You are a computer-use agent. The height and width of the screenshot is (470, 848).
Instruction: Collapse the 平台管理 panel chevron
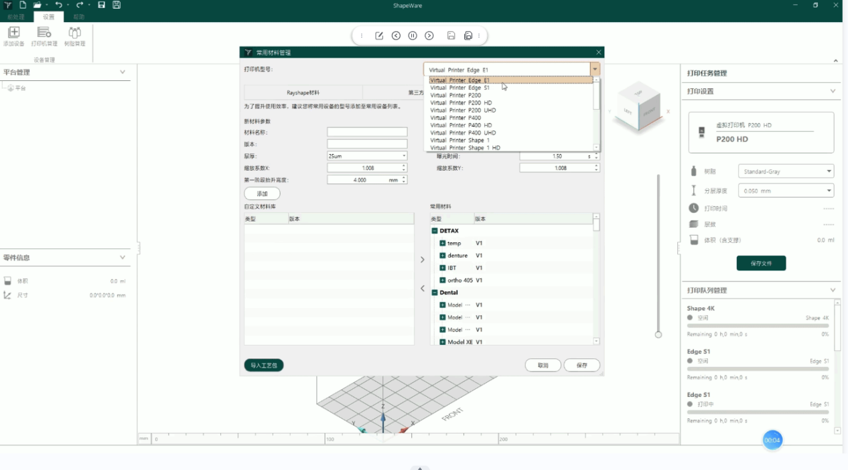[x=123, y=72]
